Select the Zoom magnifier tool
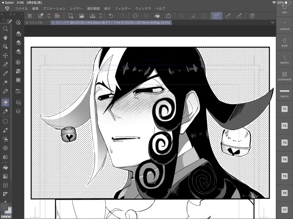This screenshot has width=293, height=219. point(6,29)
